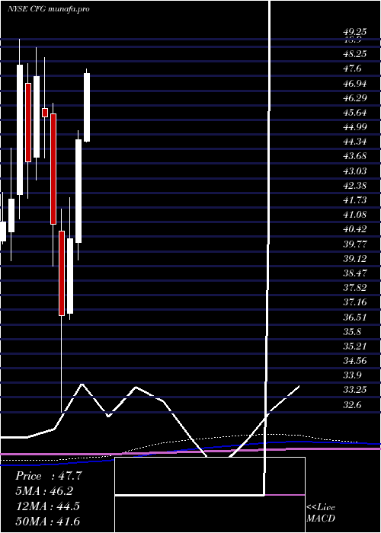381x533 pixels.
Task: Click the 'Price : 47.7' readout
Action: 49,476
